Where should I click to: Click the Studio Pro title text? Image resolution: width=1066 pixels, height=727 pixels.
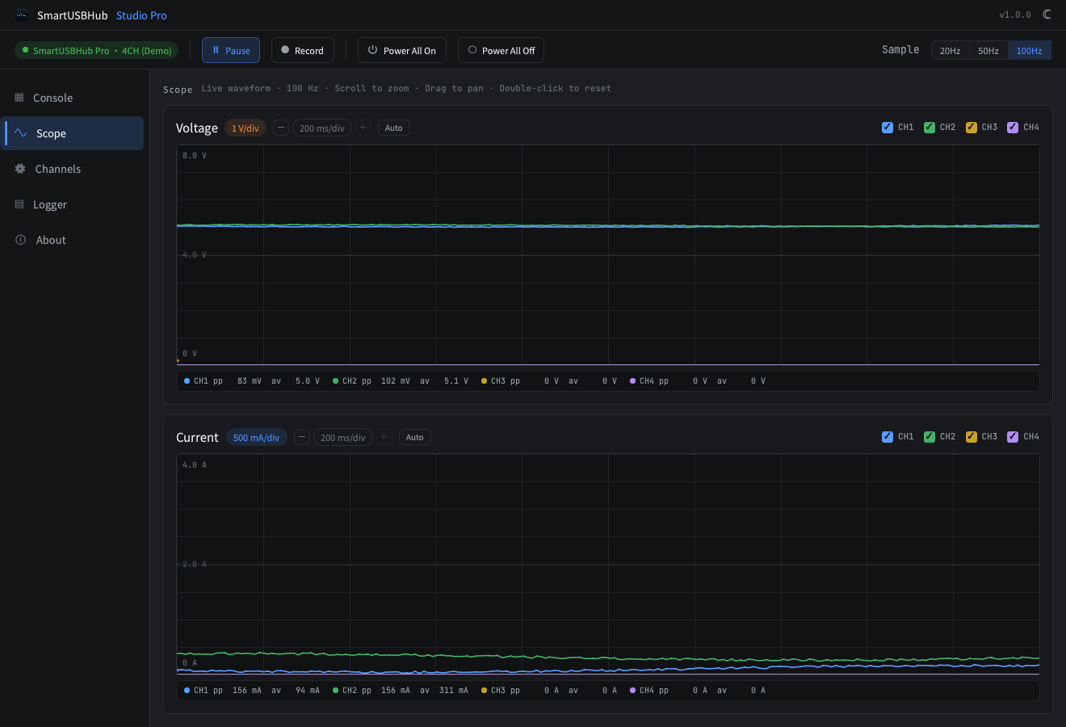[x=141, y=15]
